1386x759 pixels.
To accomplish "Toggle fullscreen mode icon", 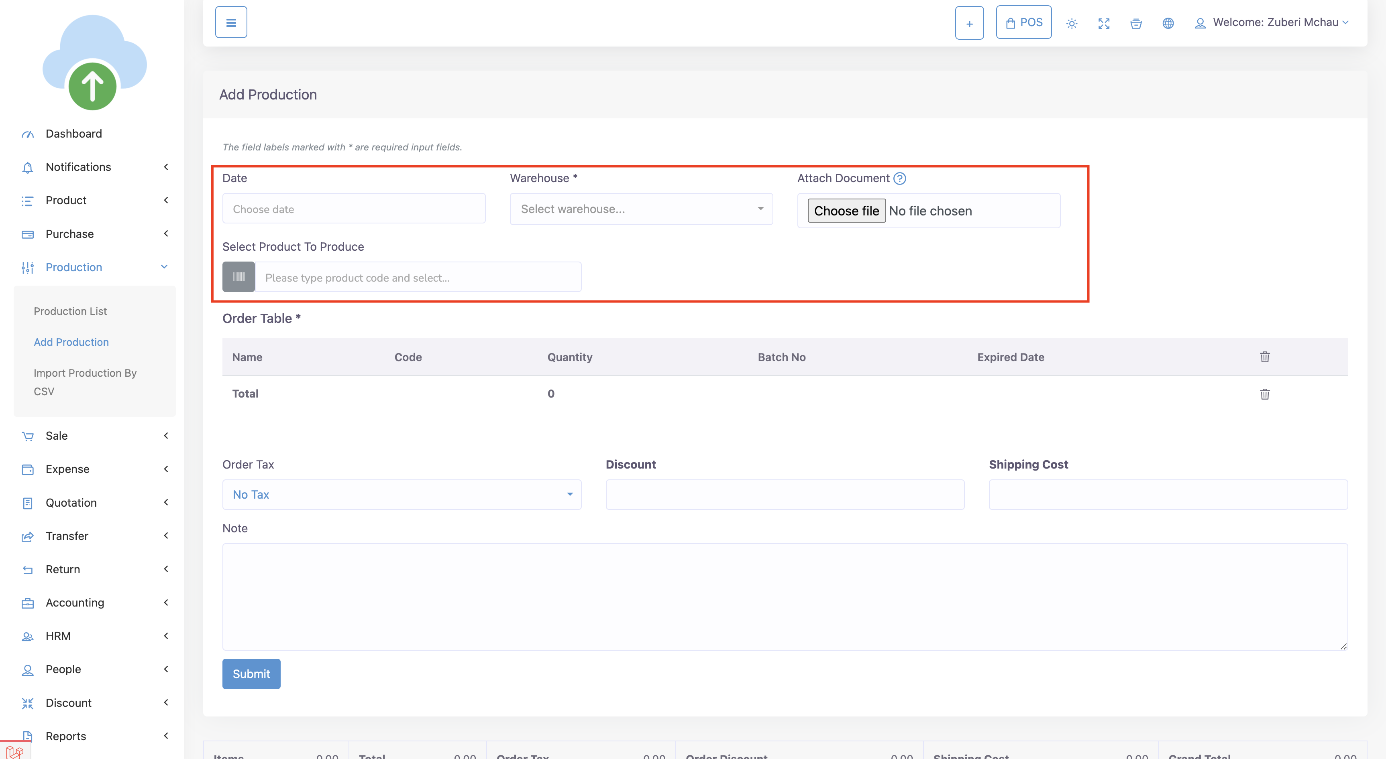I will click(x=1103, y=23).
